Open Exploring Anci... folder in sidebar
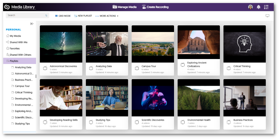The height and width of the screenshot is (139, 279). (22, 111)
